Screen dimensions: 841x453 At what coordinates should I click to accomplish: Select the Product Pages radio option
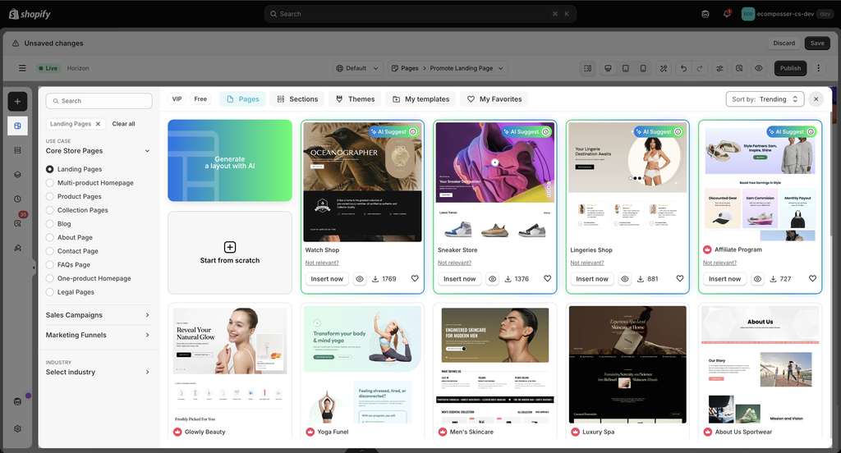pos(50,196)
